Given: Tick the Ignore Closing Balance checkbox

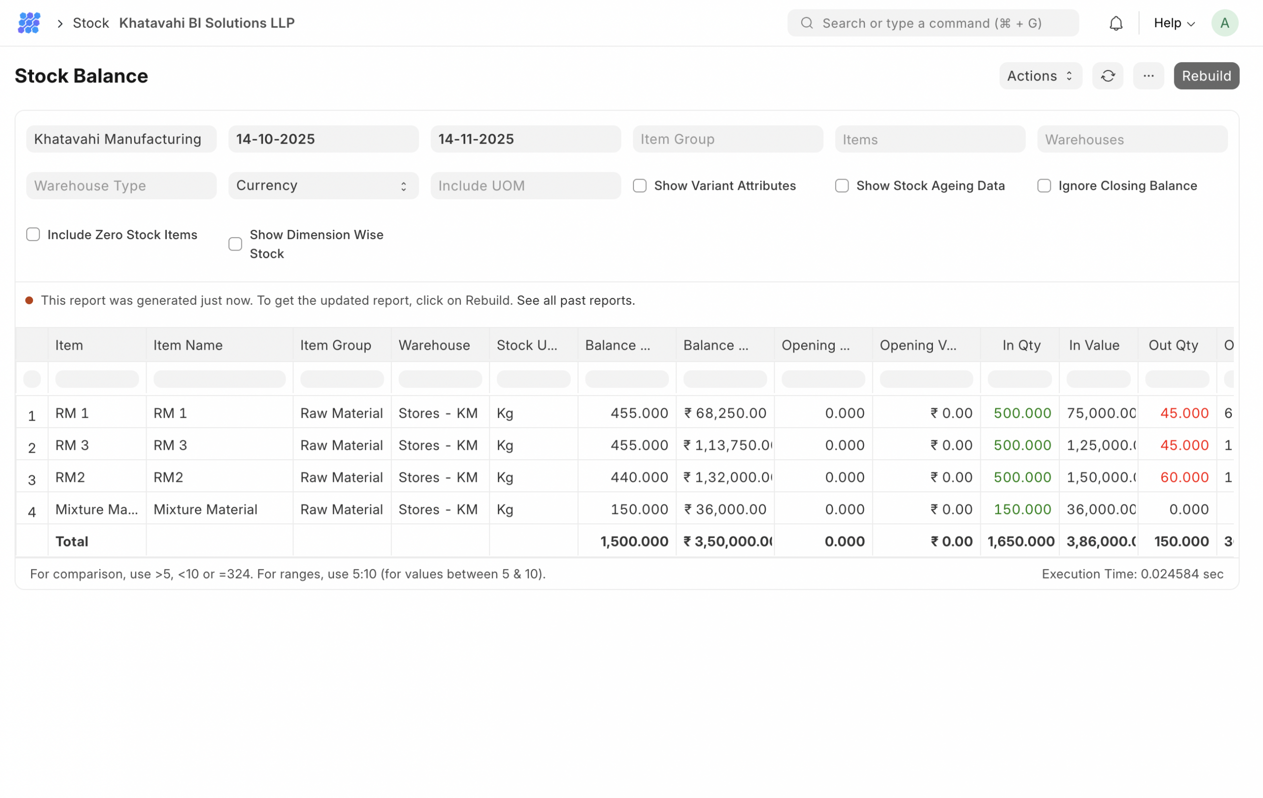Looking at the screenshot, I should 1044,186.
